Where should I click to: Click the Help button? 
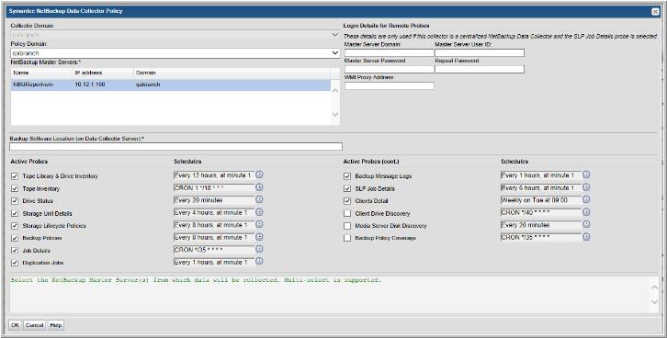tap(56, 325)
